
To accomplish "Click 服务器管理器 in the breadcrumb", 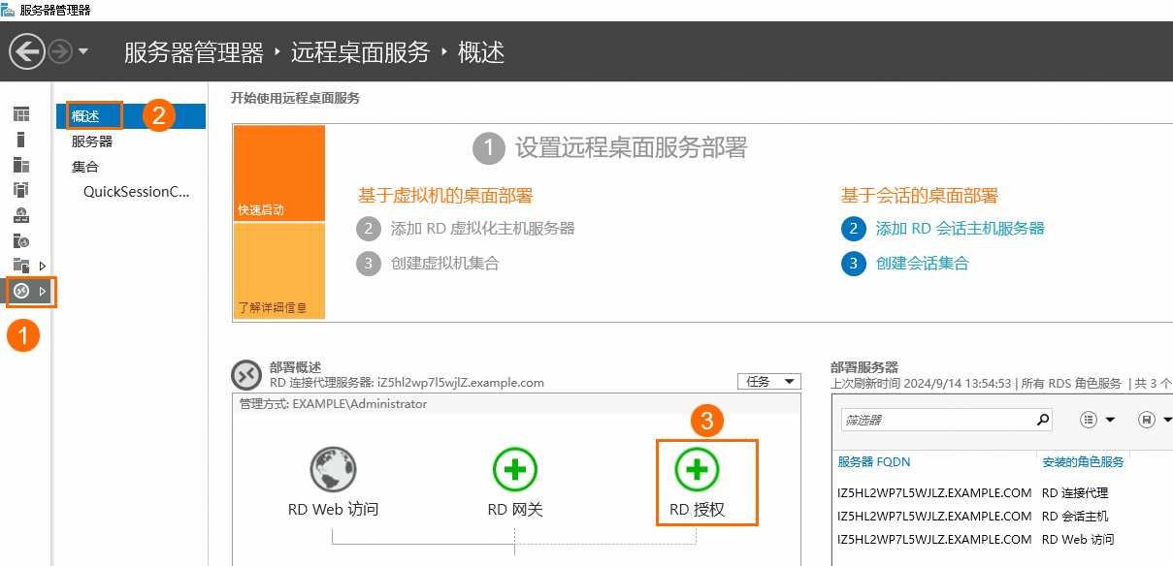I will (194, 52).
